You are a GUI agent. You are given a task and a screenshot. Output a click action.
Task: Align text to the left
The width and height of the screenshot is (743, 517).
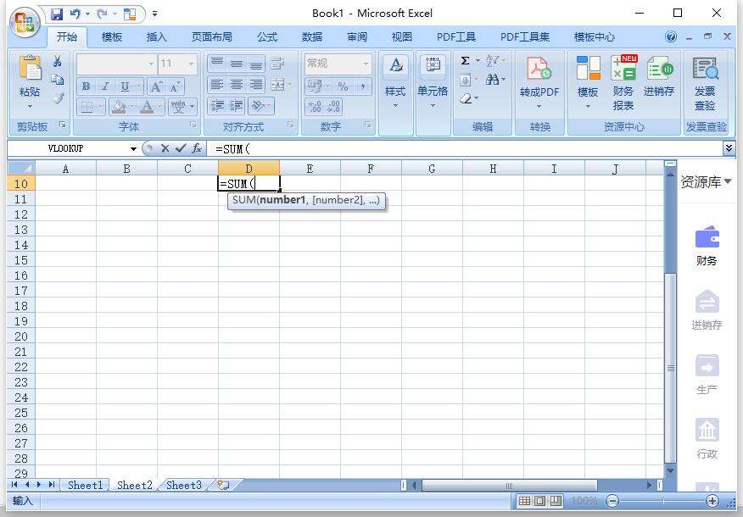(216, 86)
